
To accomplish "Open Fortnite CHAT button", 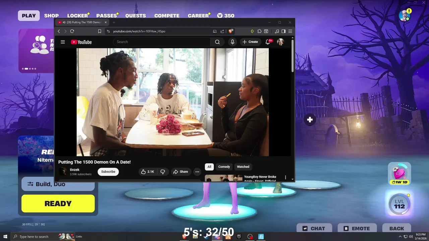I will pyautogui.click(x=314, y=229).
